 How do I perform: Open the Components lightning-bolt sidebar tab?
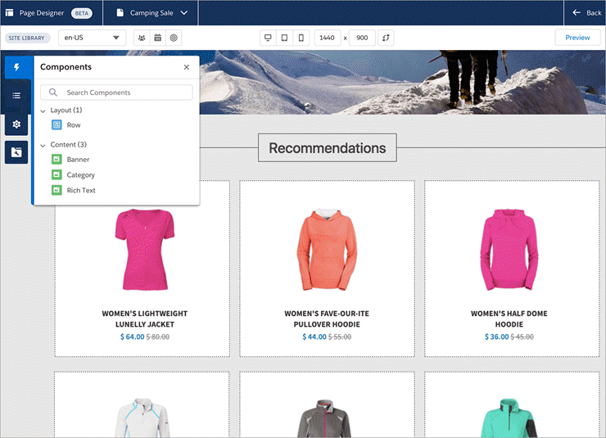(16, 67)
